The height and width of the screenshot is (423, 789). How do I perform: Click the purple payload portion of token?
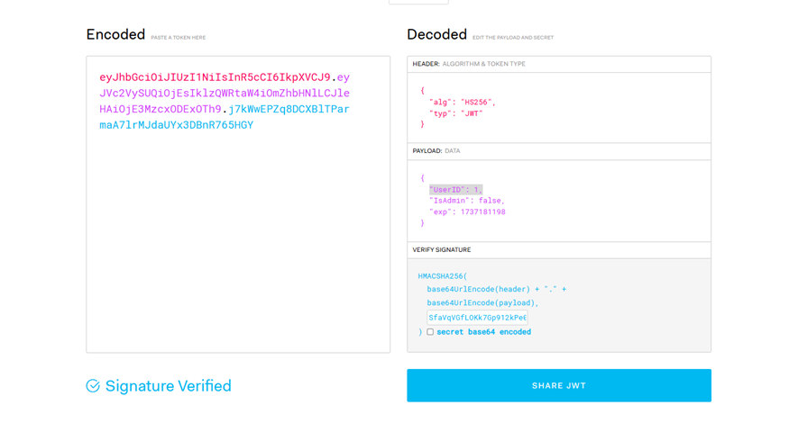click(x=225, y=94)
